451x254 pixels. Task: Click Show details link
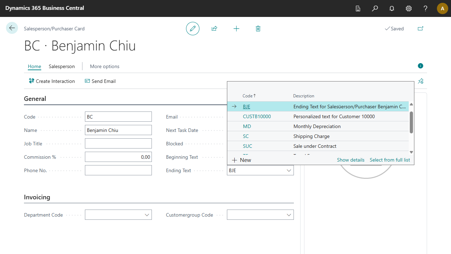point(351,160)
